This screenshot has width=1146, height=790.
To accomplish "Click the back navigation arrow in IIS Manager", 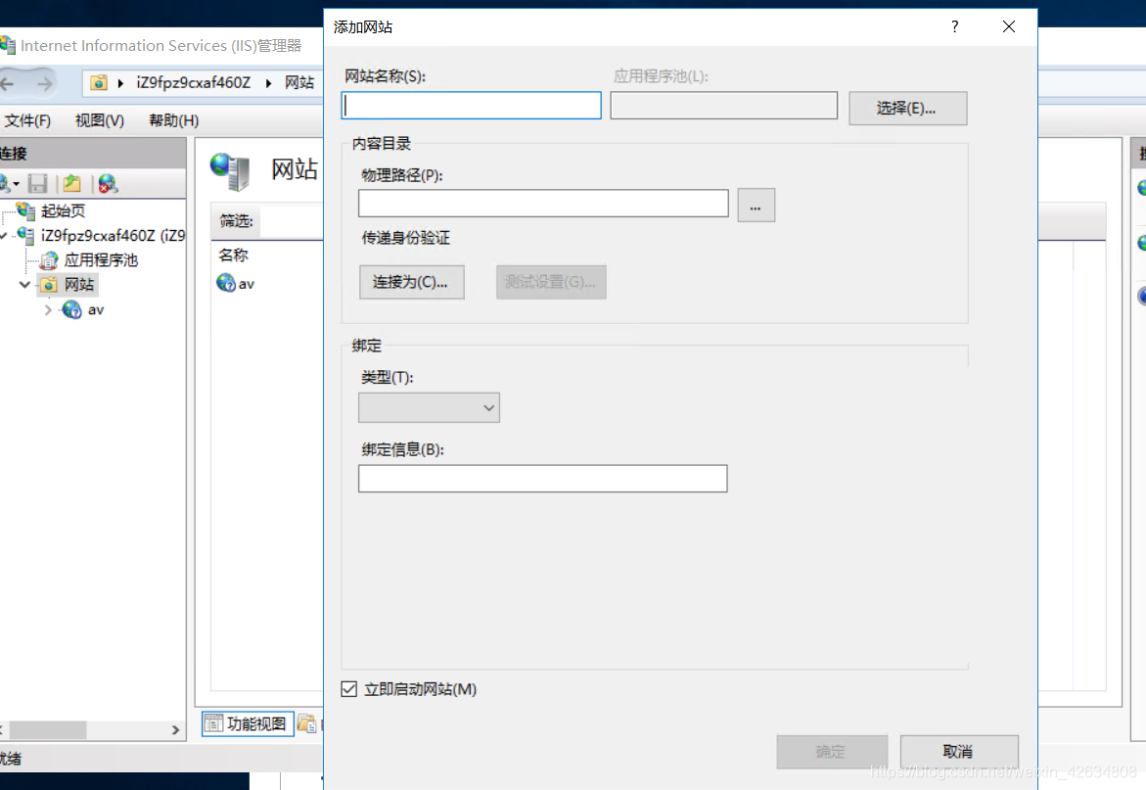I will [7, 83].
